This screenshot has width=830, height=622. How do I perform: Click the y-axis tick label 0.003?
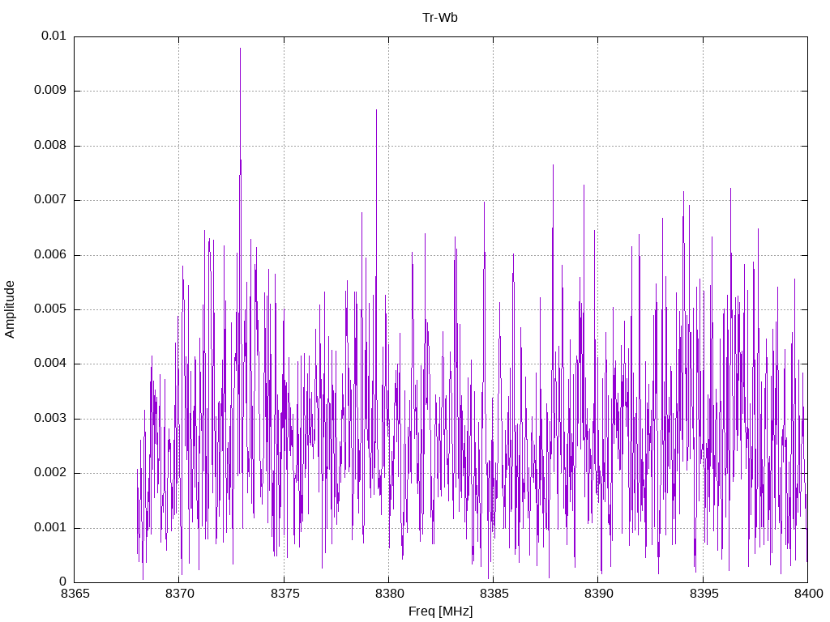50,419
